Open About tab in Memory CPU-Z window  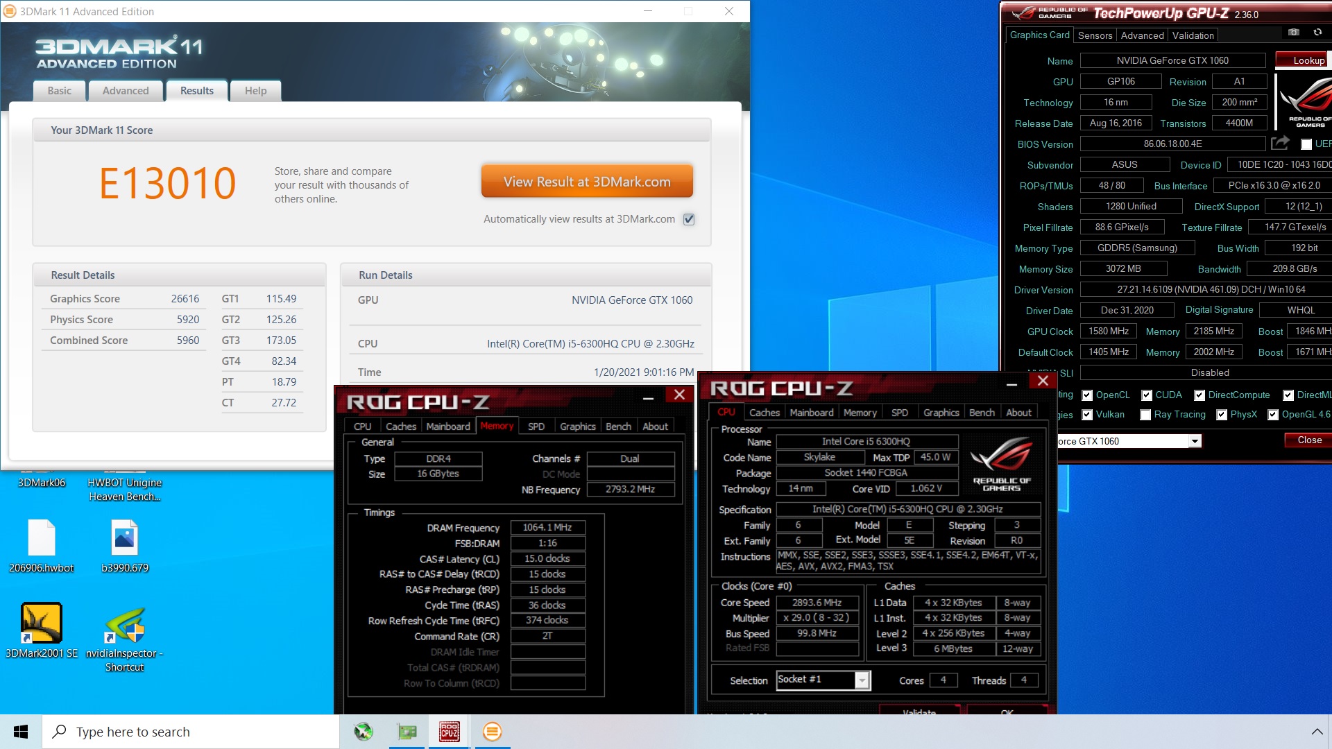655,427
